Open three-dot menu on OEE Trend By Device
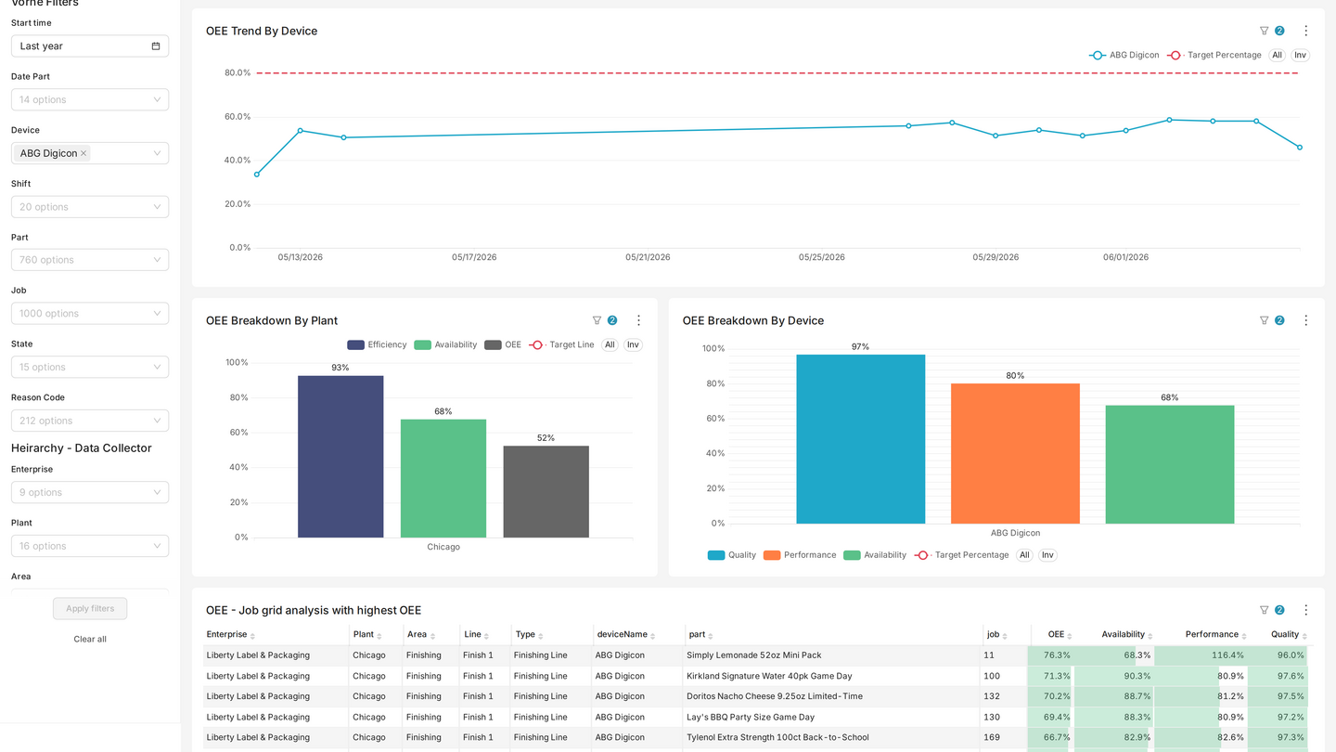The height and width of the screenshot is (752, 1336). (x=1305, y=31)
